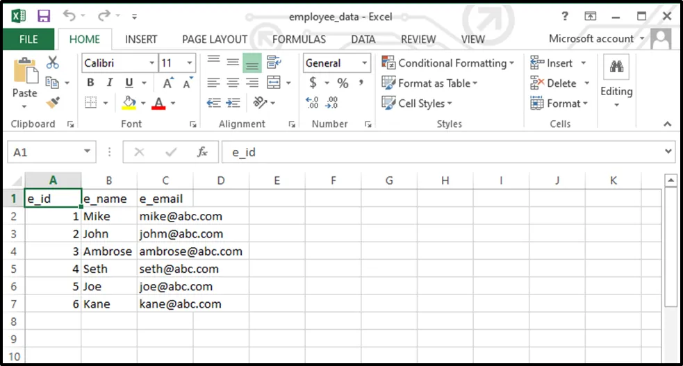683x366 pixels.
Task: Open the PAGE LAYOUT tab
Action: [215, 40]
